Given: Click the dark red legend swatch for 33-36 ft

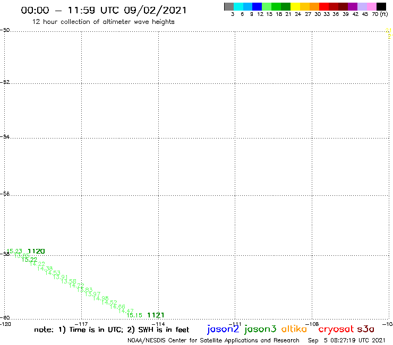Looking at the screenshot, I should [x=334, y=7].
